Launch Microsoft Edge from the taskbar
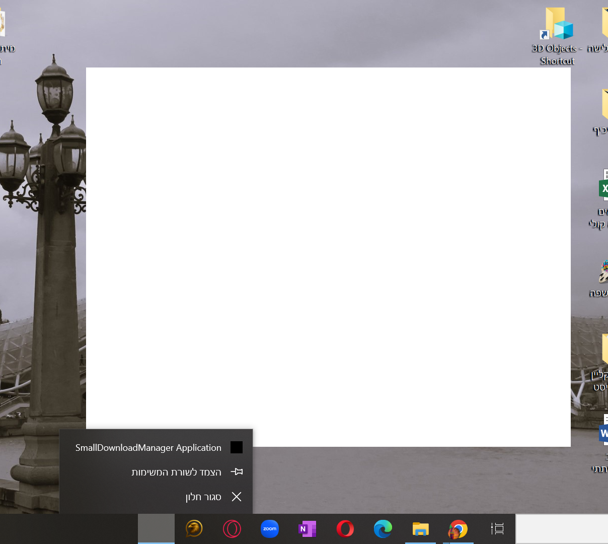 (383, 529)
